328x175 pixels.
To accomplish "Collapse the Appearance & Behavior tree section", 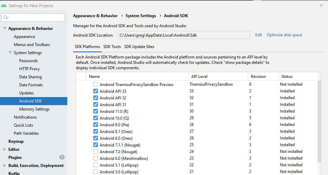I will point(4,29).
